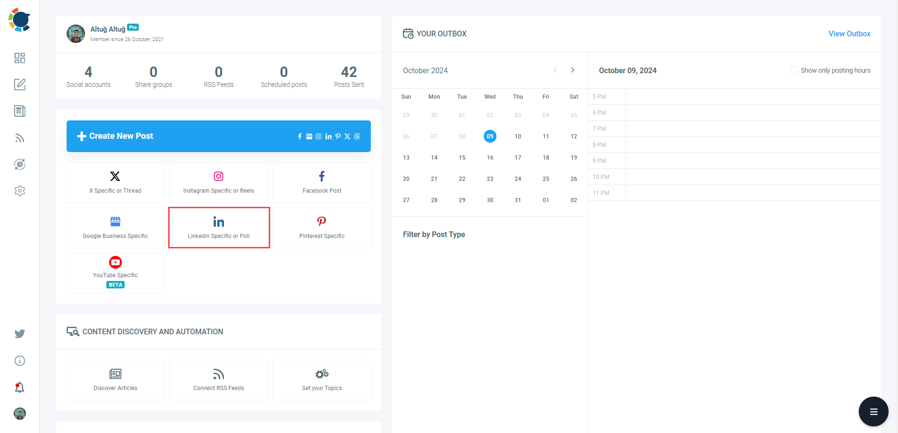
Task: Go to previous month with left chevron
Action: pos(555,70)
